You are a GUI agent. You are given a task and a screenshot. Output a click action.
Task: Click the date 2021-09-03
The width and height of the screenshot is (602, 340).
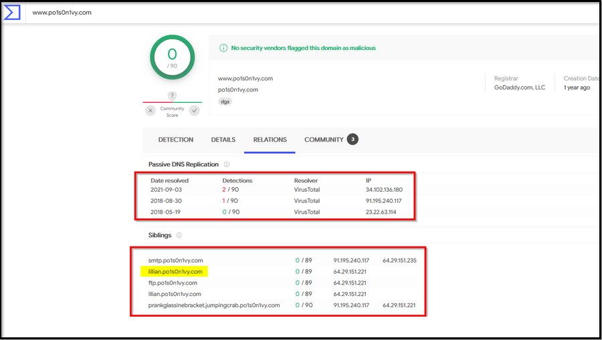point(167,190)
